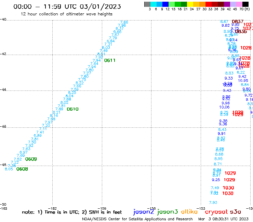
Task: Select the cyan swatch in the color scale
Action: tap(154, 4)
